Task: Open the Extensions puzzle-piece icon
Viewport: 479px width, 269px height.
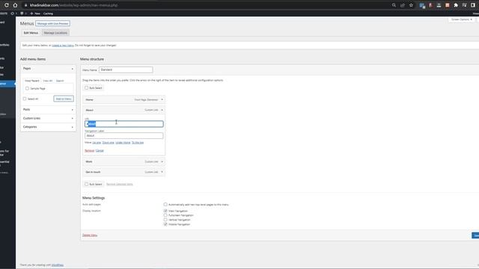Action: 456,5
